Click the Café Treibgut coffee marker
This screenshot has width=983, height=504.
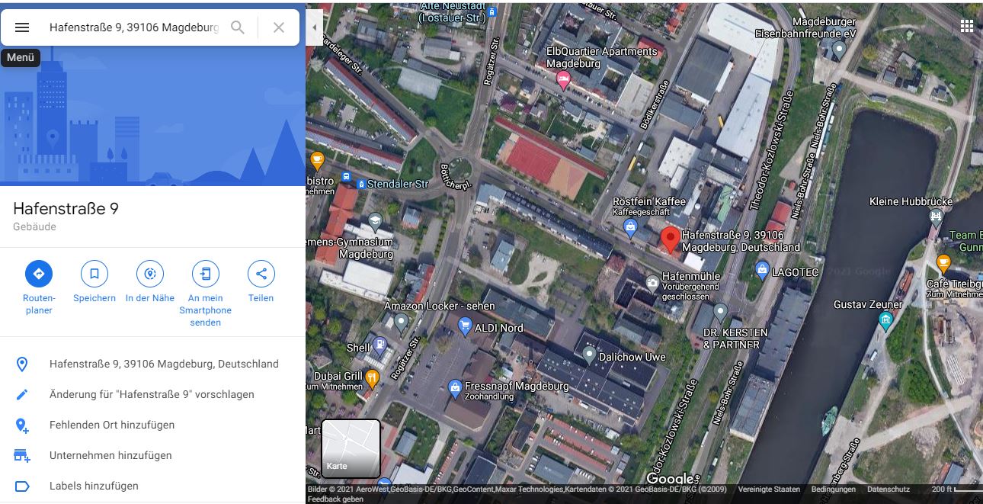click(943, 264)
